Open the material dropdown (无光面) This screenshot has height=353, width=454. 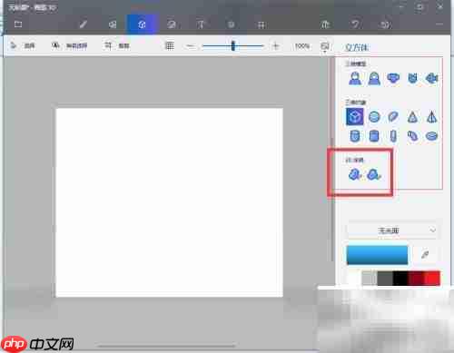[x=392, y=230]
